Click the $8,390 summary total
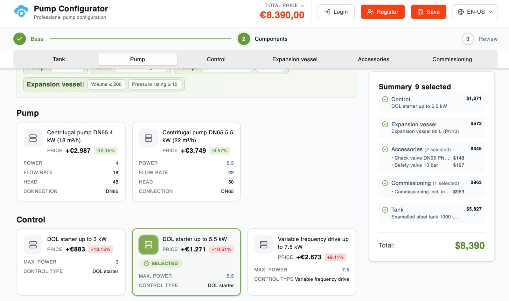 click(x=470, y=245)
